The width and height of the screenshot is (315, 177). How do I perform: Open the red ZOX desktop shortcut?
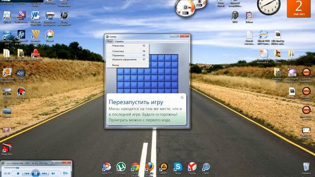pos(35,54)
